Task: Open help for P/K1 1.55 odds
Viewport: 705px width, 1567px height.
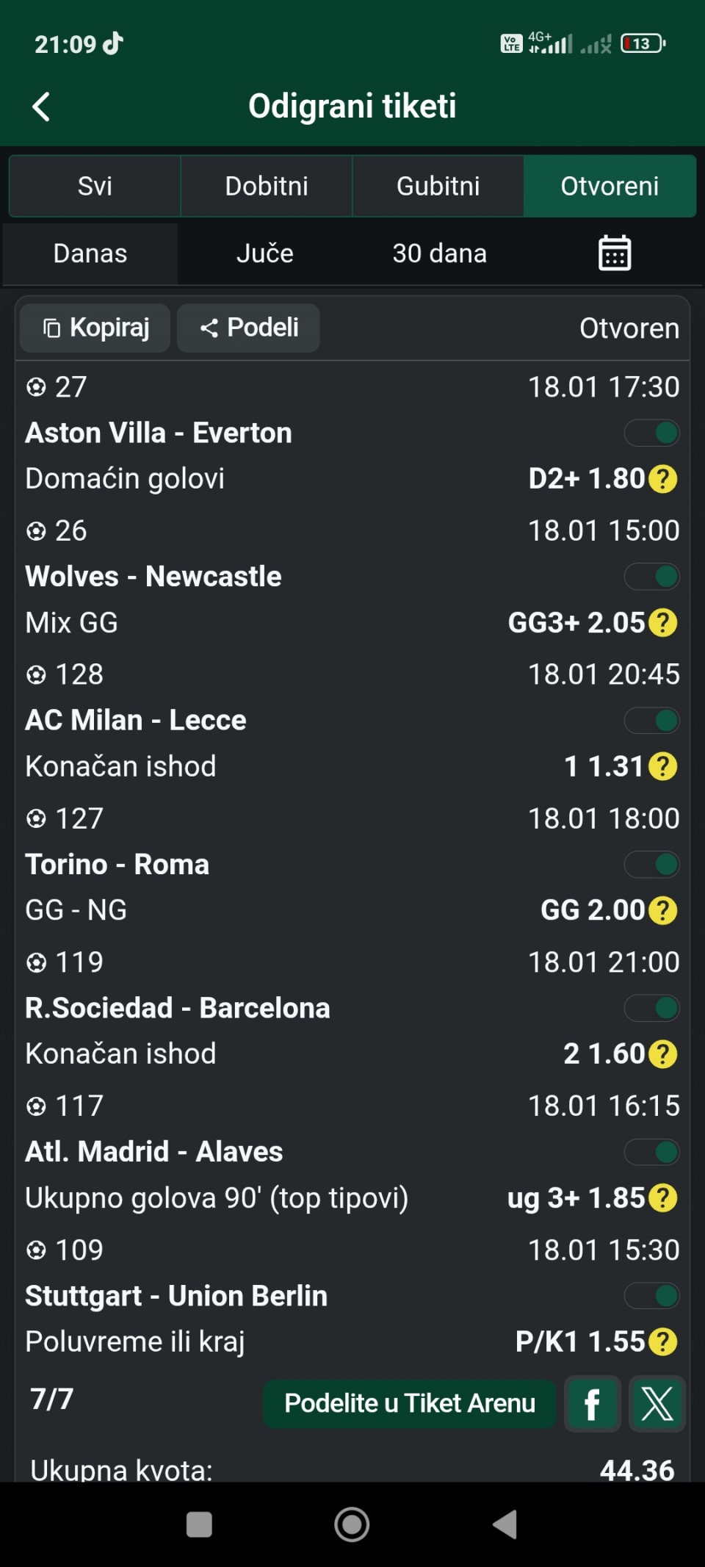Action: [x=663, y=1342]
